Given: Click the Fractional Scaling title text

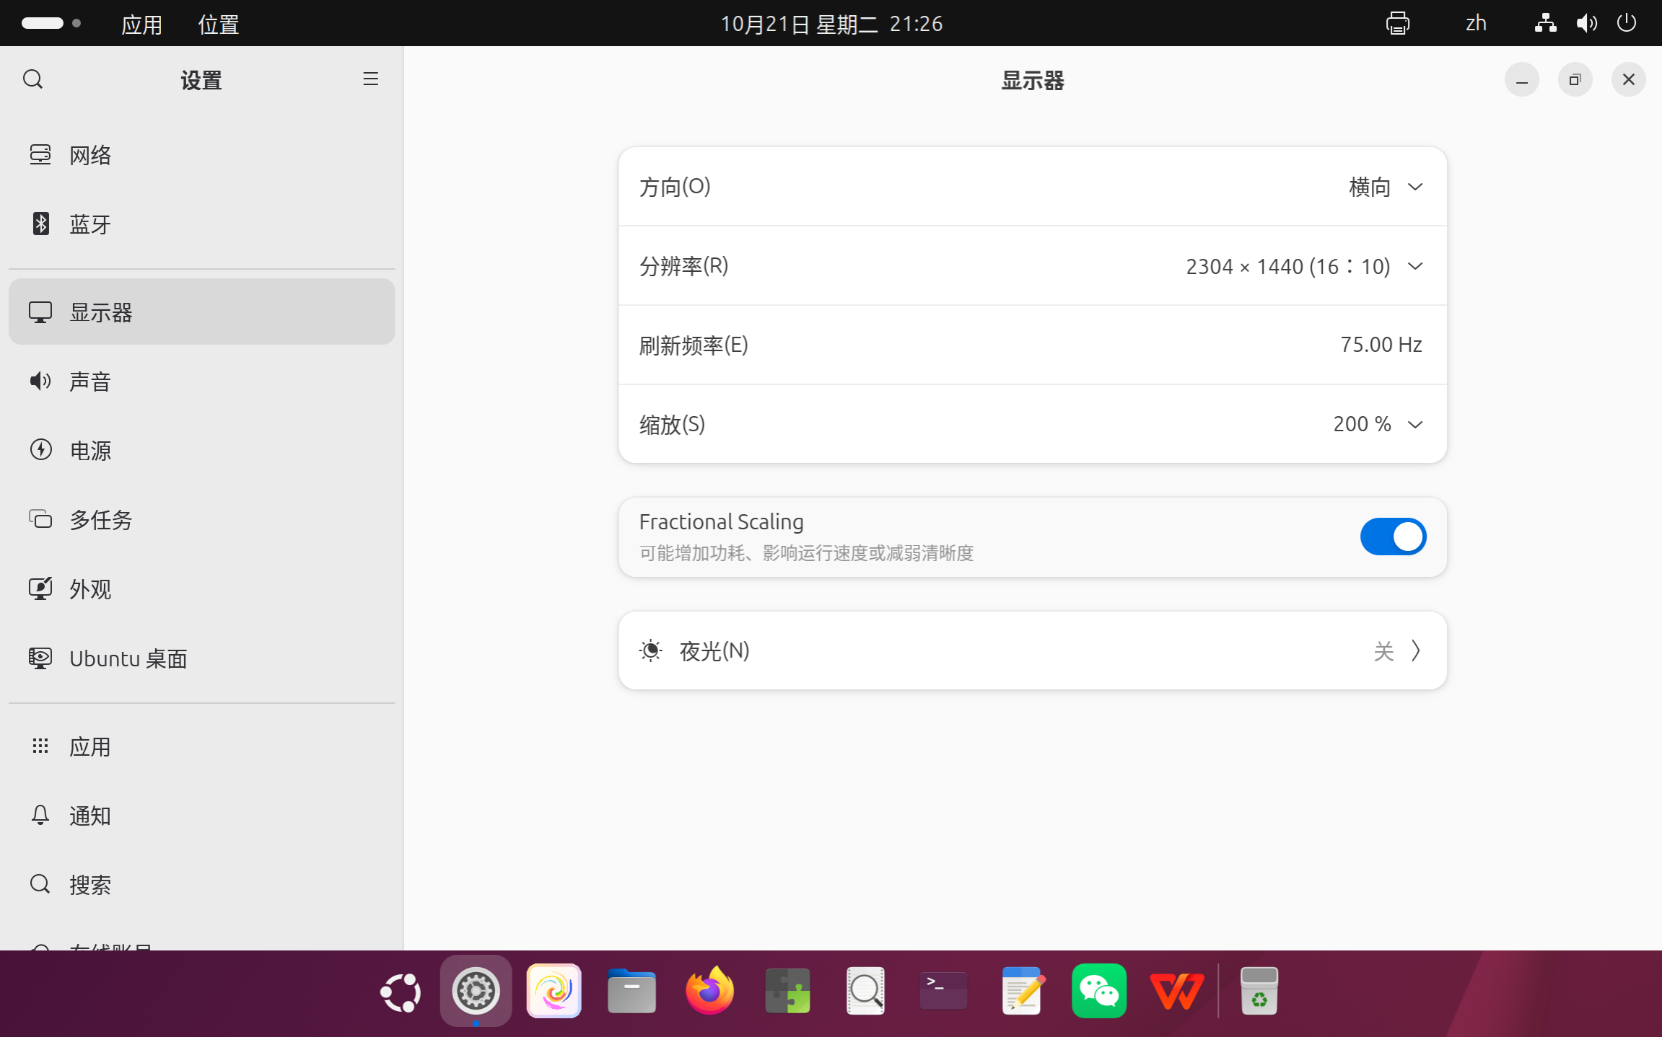Looking at the screenshot, I should [x=721, y=521].
